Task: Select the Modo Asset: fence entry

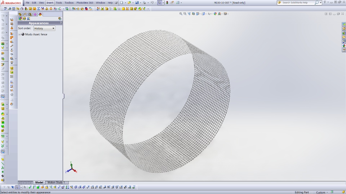Action: [36, 34]
